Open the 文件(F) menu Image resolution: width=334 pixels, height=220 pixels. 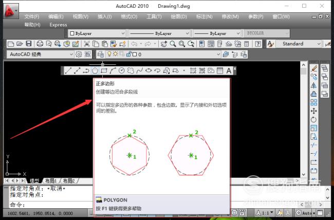click(x=31, y=16)
